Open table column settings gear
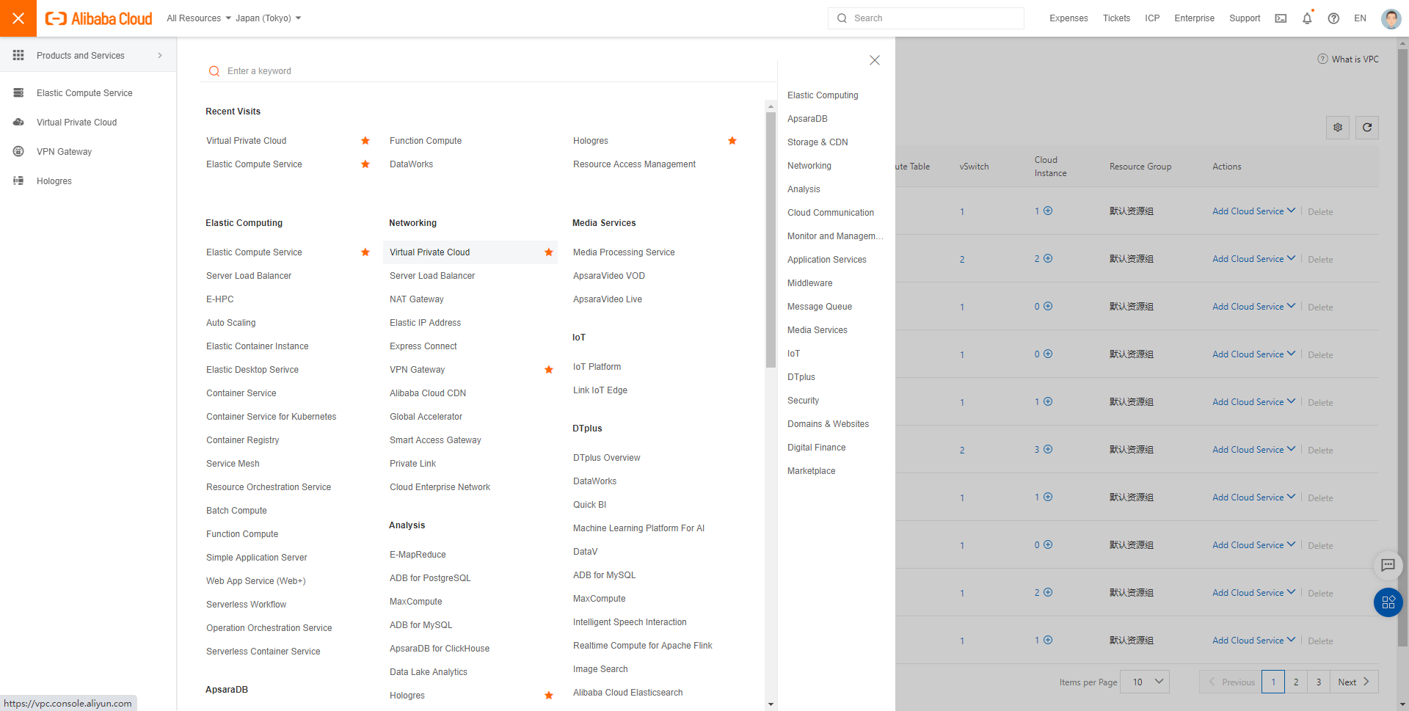 click(x=1338, y=128)
